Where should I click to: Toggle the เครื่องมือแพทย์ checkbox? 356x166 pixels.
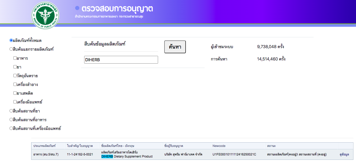pos(15,102)
